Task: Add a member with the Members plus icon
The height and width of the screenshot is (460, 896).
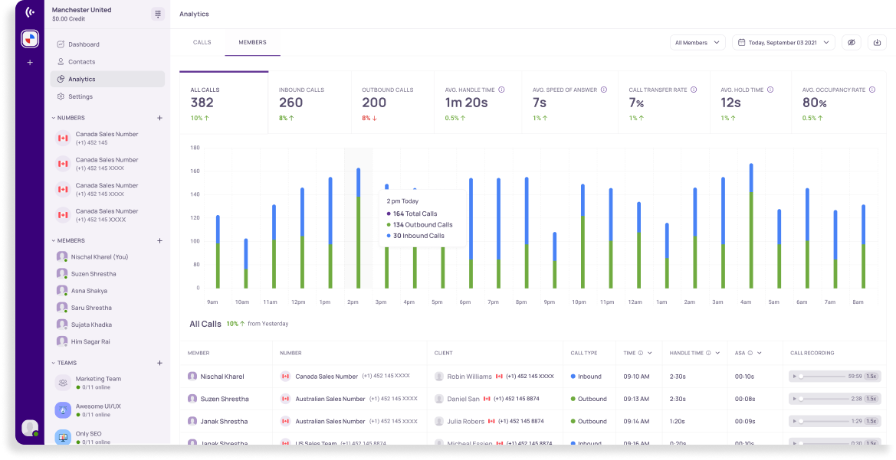Action: (x=159, y=240)
